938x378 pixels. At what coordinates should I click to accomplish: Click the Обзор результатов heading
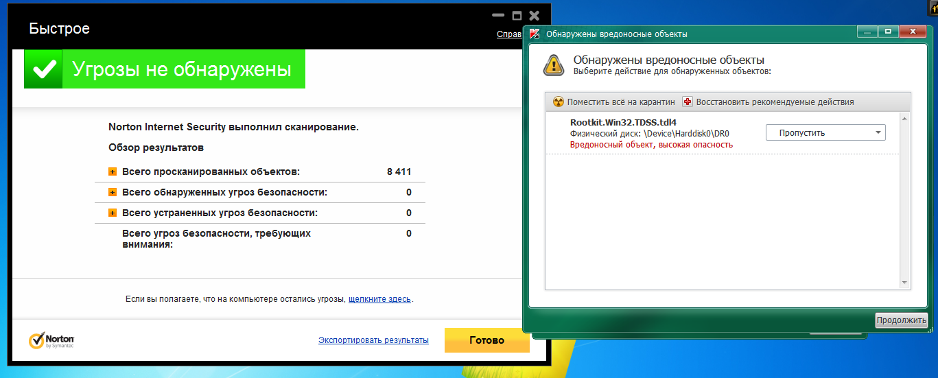(156, 147)
